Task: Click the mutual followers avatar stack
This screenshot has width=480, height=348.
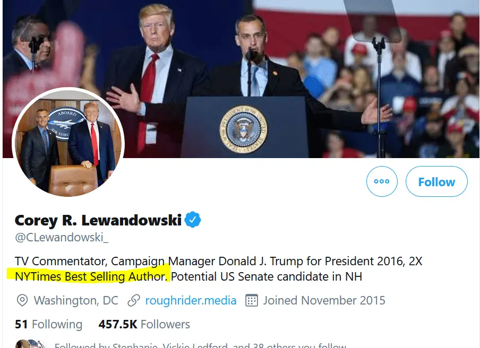Action: [31, 344]
